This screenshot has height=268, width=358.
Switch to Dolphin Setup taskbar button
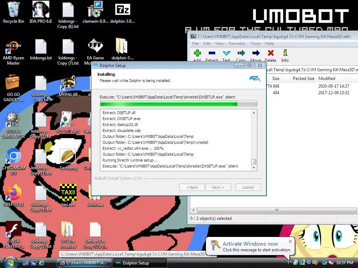[x=139, y=263]
